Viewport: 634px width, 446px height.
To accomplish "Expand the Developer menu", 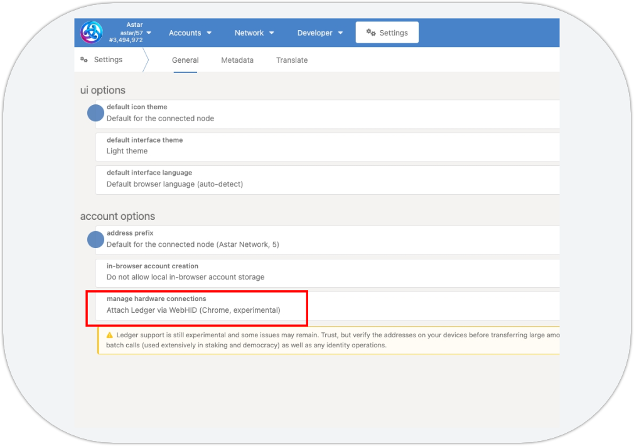I will pos(320,33).
